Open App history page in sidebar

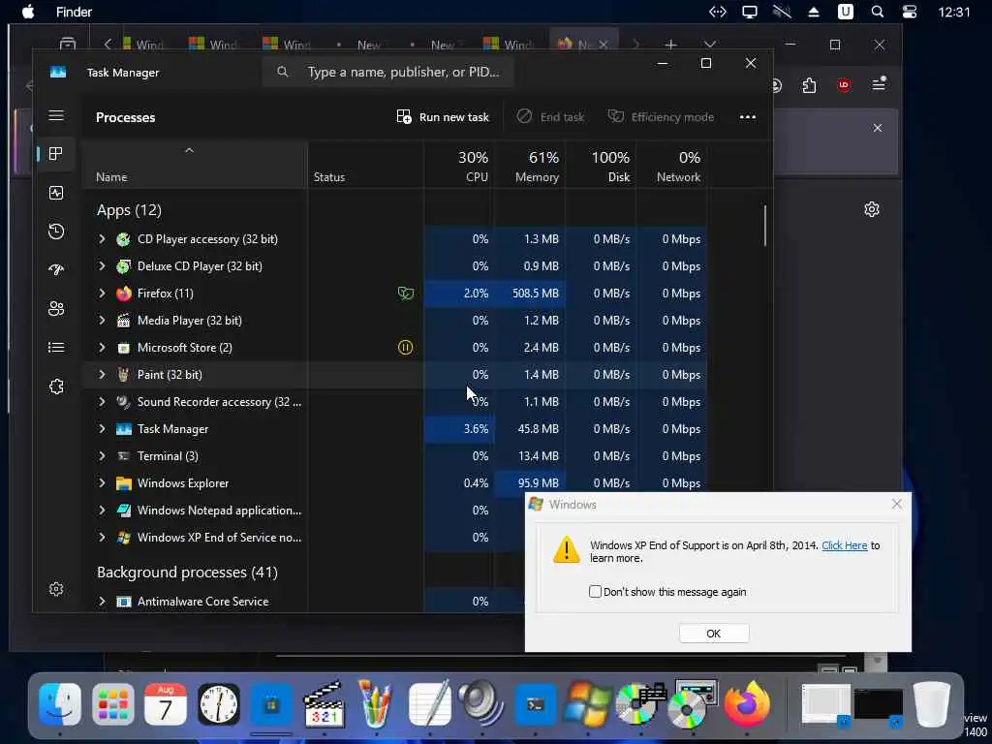(56, 231)
